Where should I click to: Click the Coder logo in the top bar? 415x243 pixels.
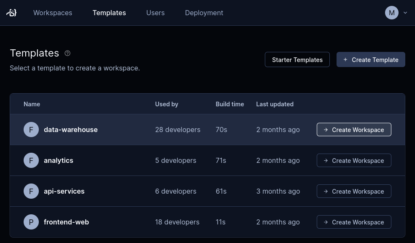[11, 13]
